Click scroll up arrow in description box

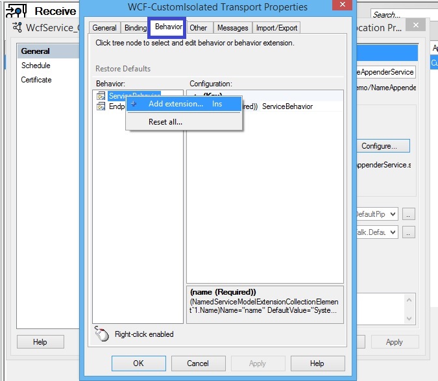(x=409, y=301)
